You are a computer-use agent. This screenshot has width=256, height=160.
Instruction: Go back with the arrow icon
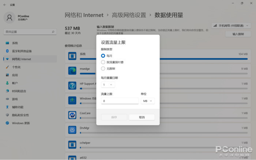click(5, 5)
